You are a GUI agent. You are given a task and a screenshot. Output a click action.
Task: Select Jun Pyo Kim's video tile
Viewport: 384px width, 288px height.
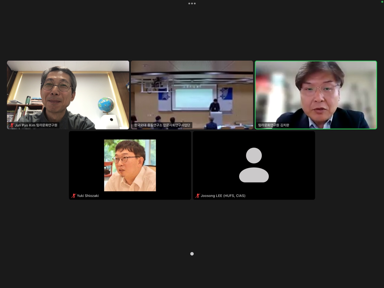68,91
